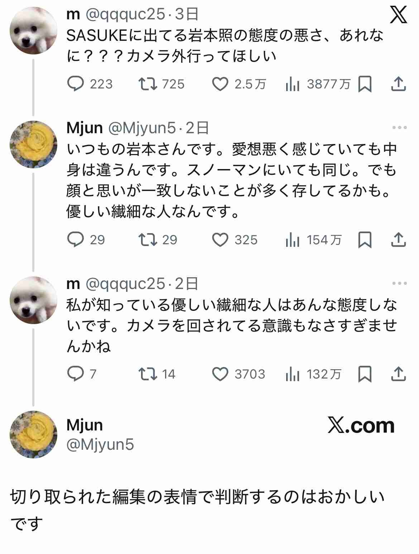Like the tweet with 3703 likes
The width and height of the screenshot is (419, 554).
[220, 374]
